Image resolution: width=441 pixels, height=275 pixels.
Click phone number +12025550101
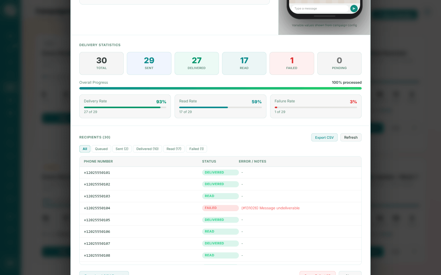coord(97,173)
